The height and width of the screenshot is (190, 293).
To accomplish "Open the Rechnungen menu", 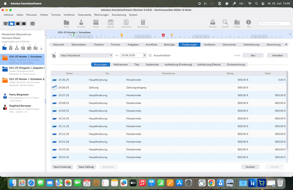I will [x=101, y=15].
